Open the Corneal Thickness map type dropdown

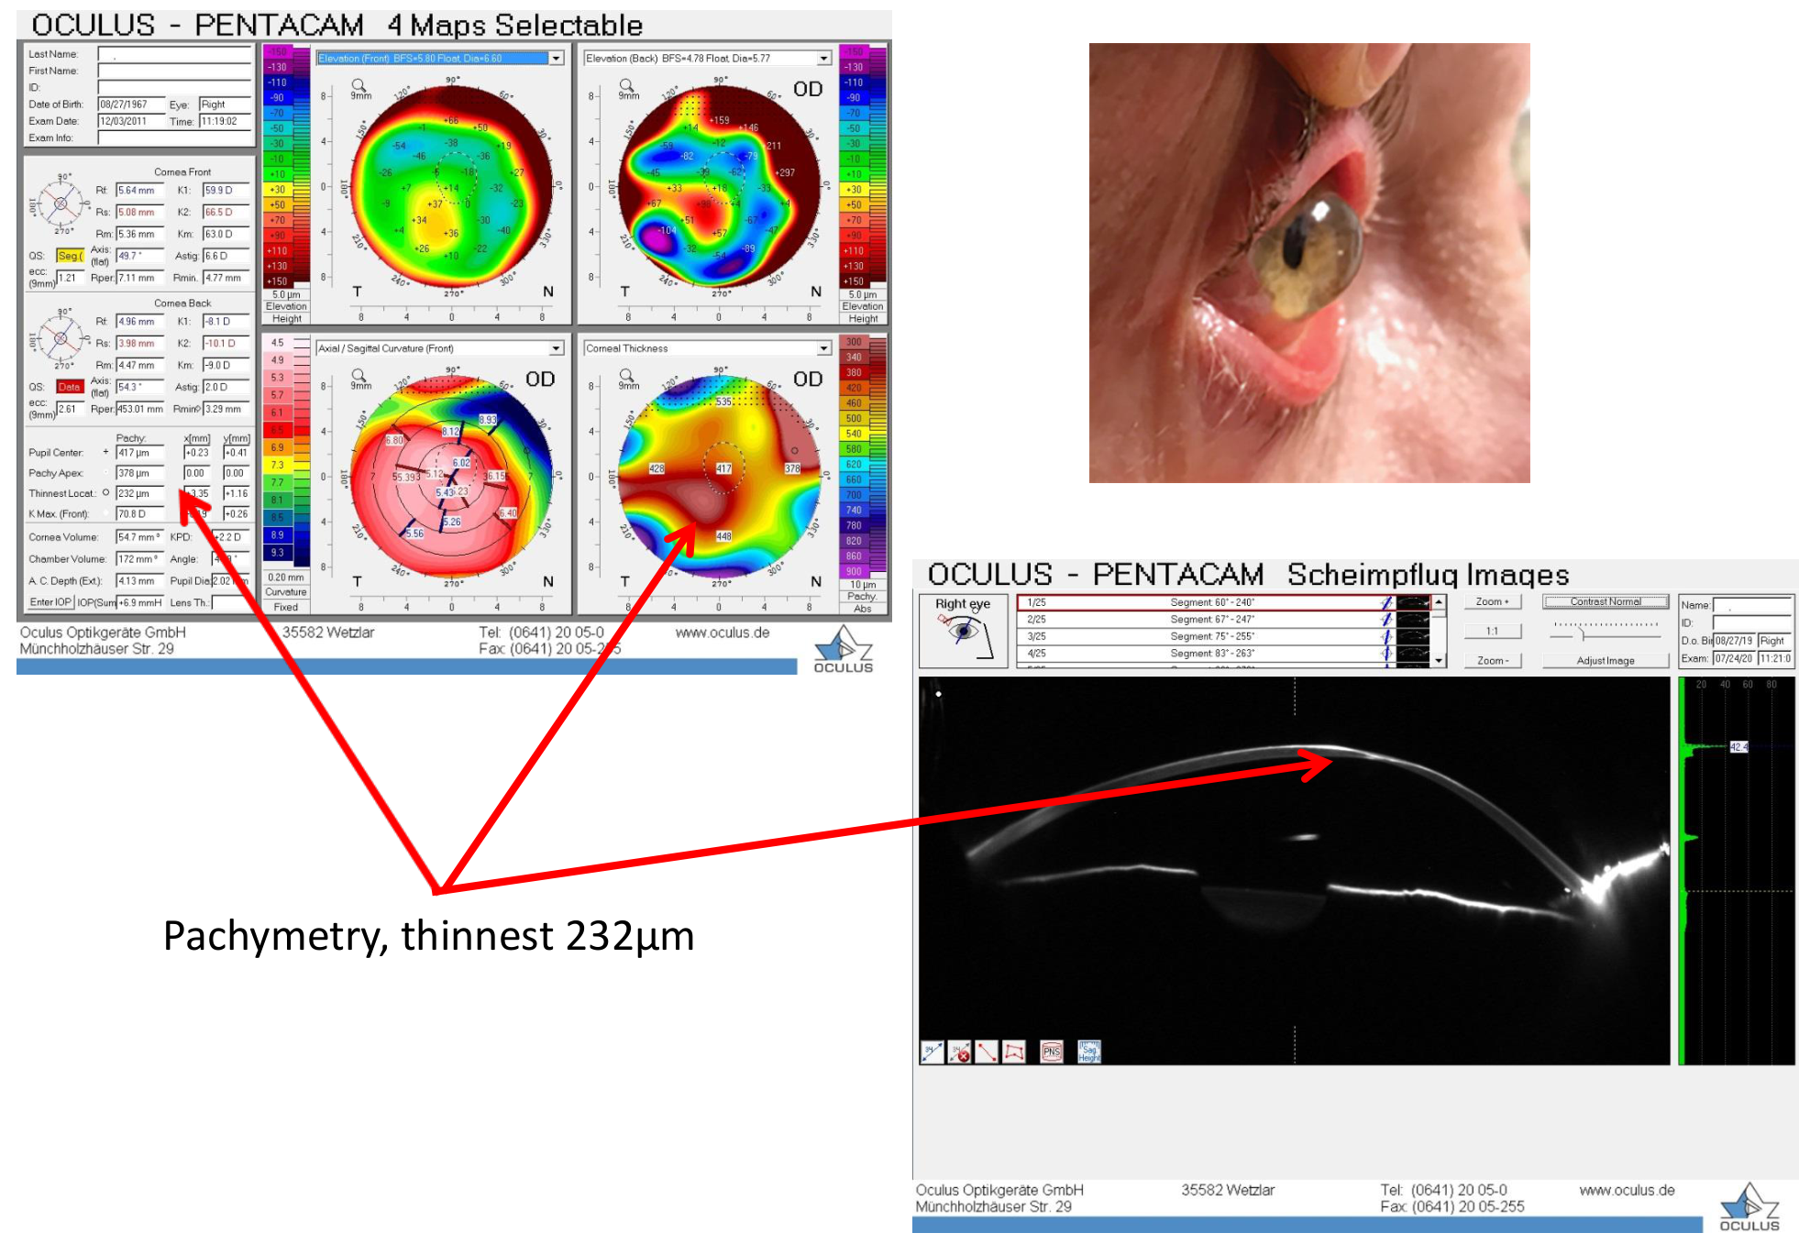click(x=823, y=348)
